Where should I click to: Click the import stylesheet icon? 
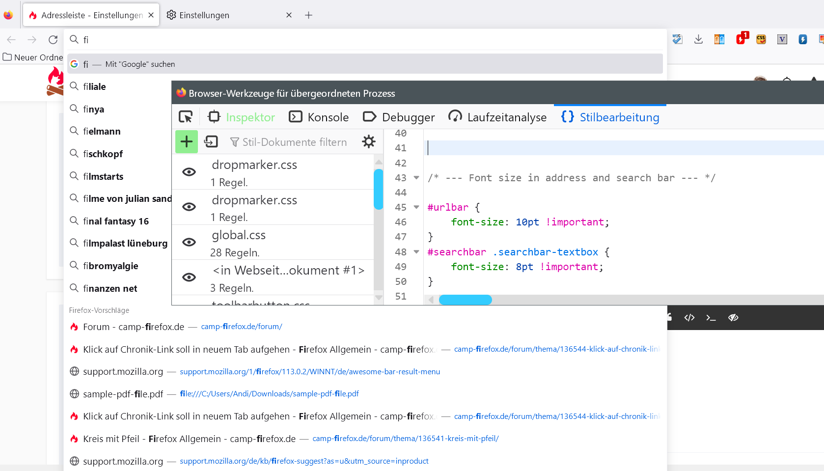point(211,142)
